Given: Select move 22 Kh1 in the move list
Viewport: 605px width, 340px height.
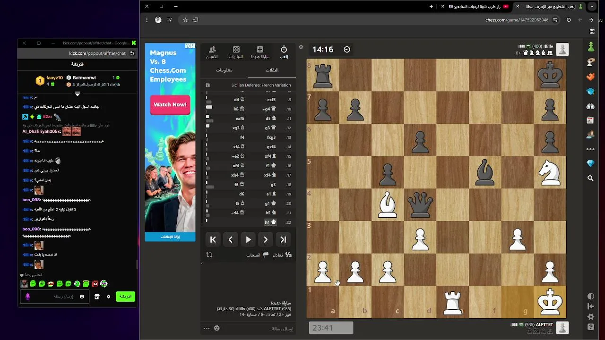Looking at the screenshot, I should 270,222.
